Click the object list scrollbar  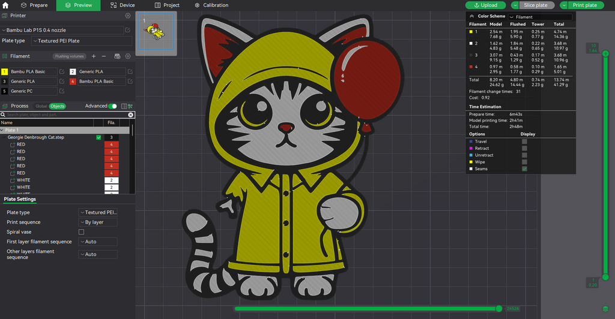click(x=132, y=130)
